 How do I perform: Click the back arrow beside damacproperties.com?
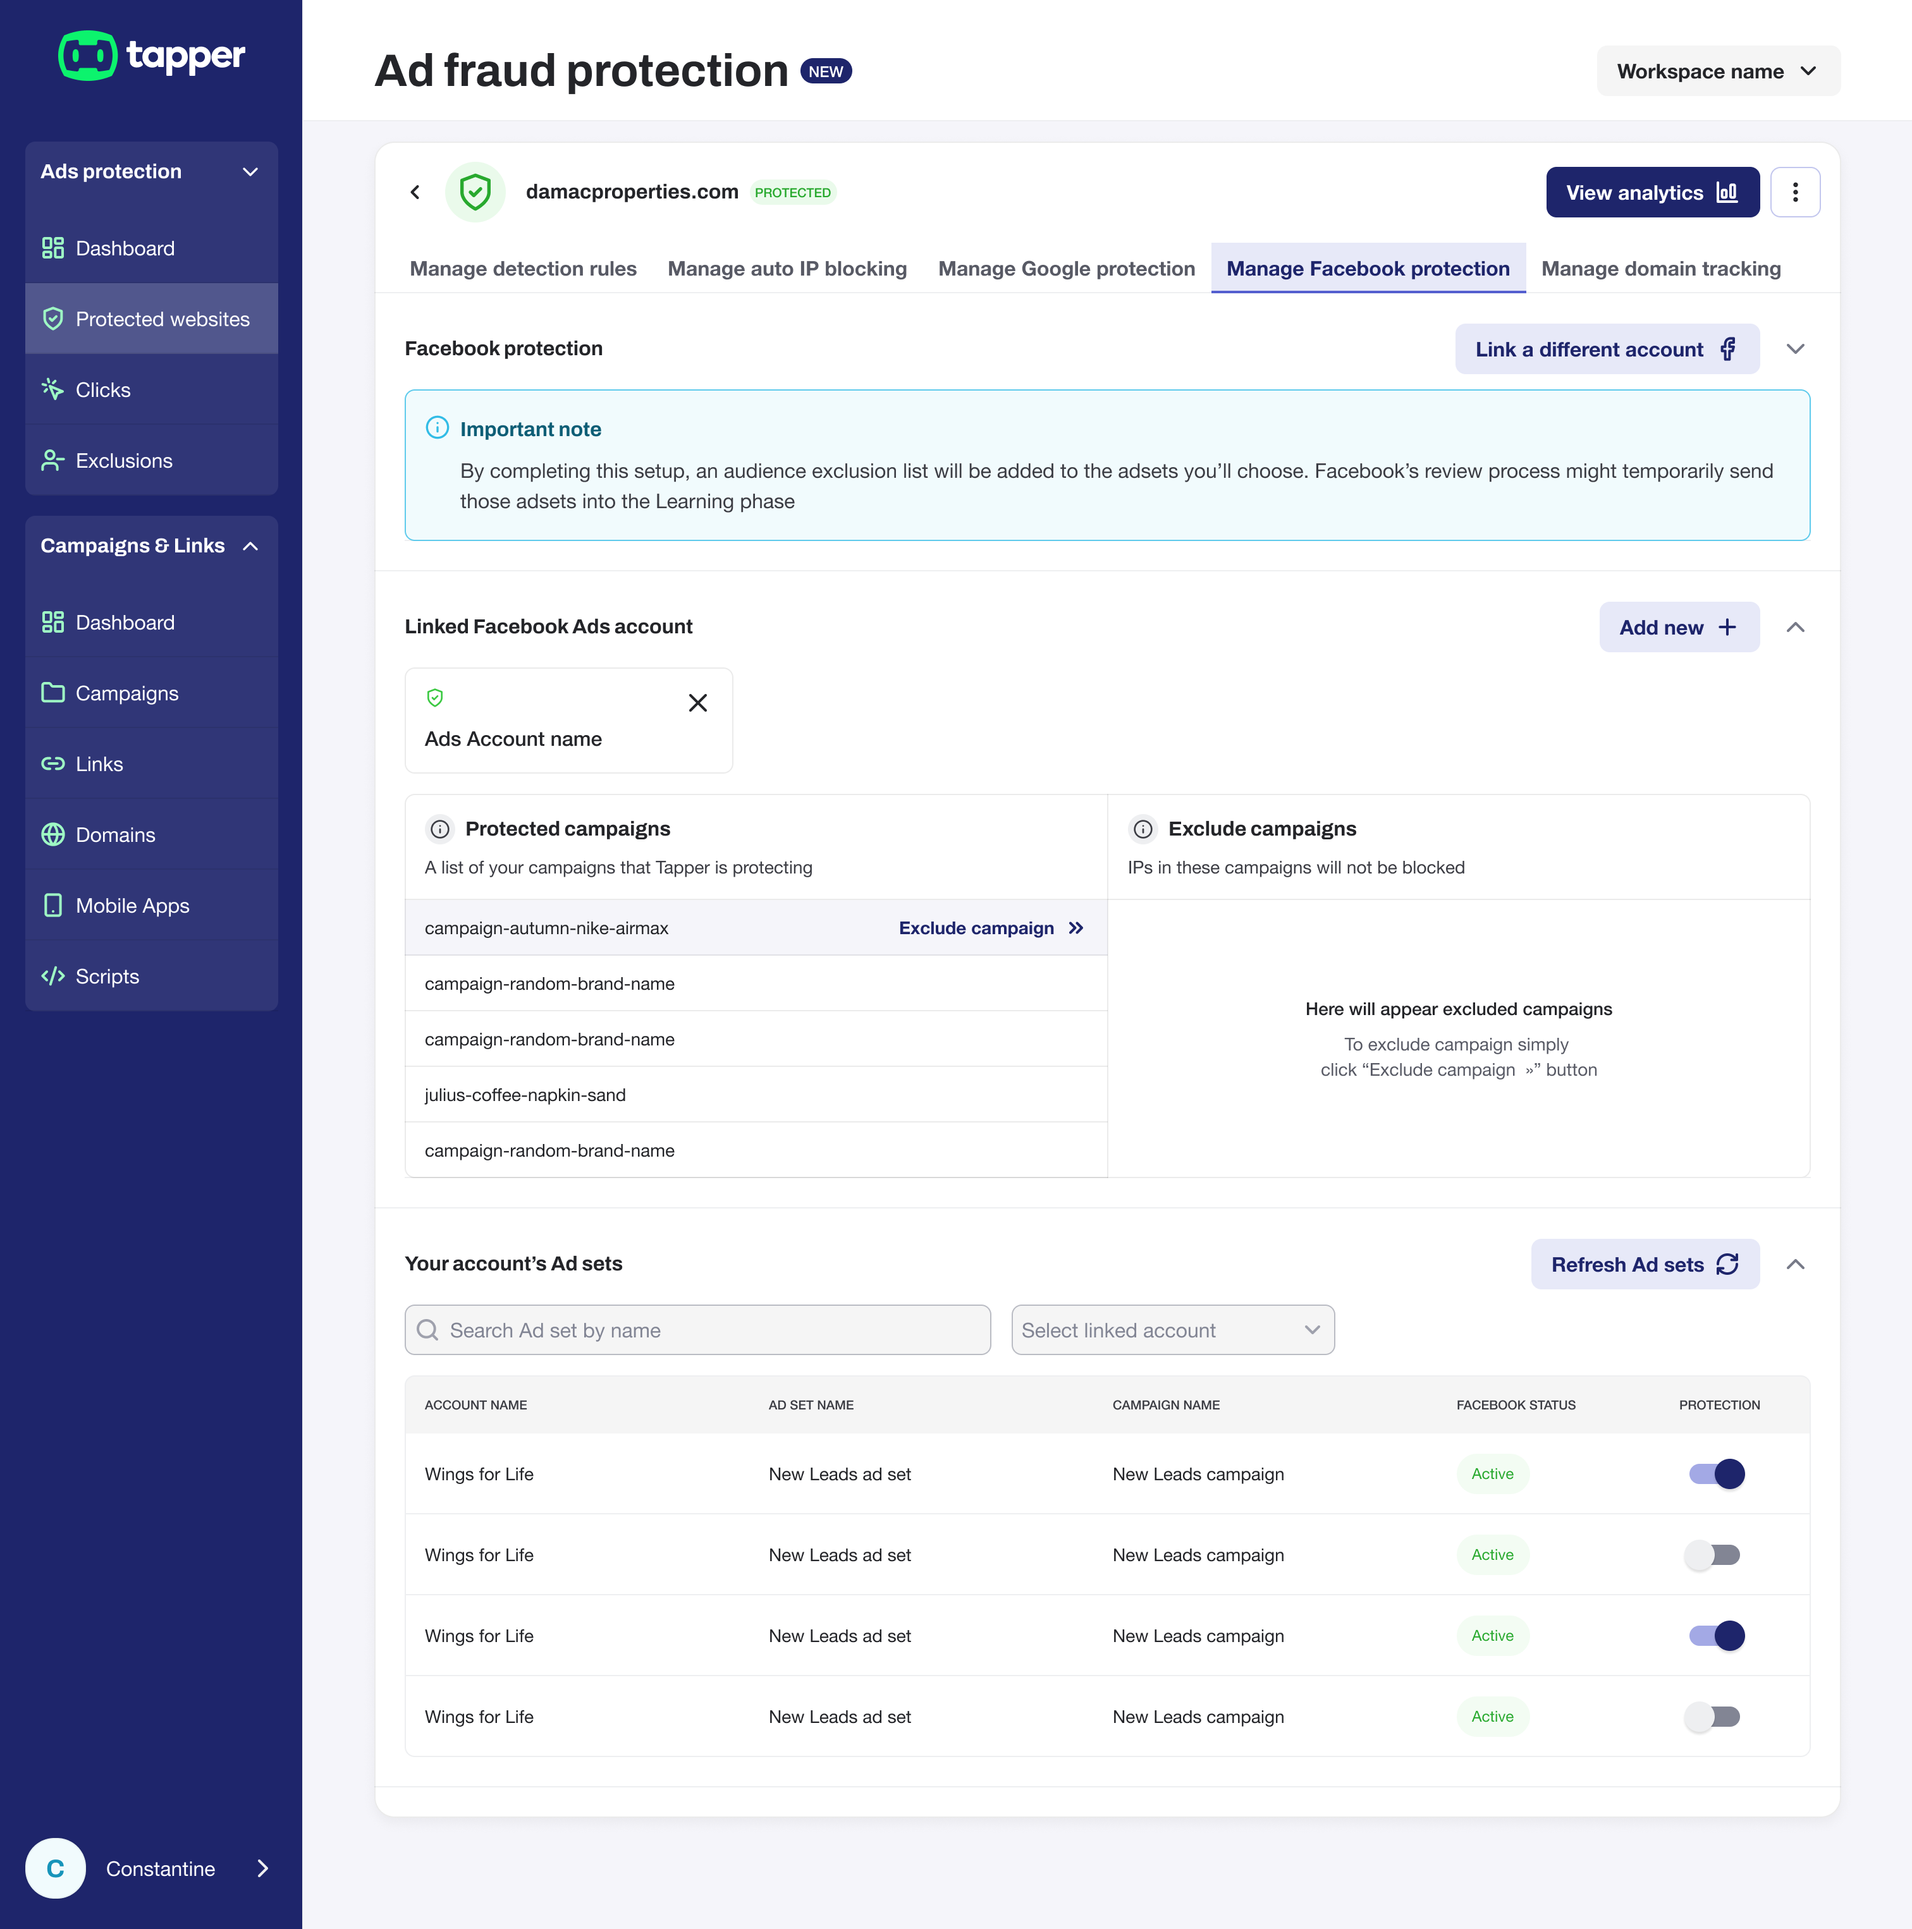point(415,192)
